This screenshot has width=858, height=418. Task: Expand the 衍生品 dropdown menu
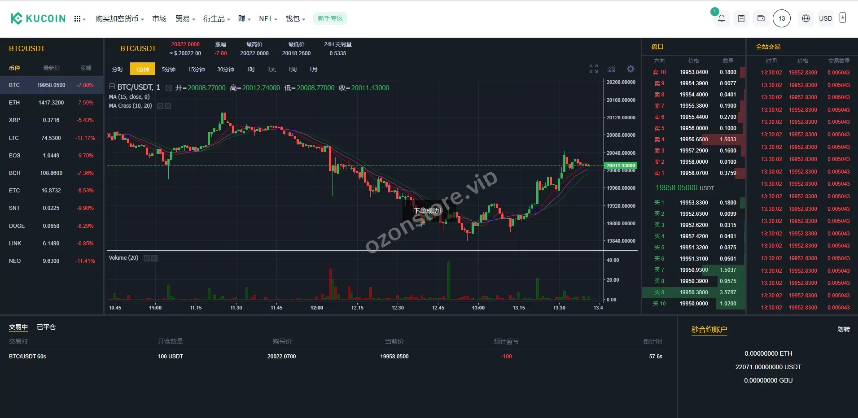(216, 19)
